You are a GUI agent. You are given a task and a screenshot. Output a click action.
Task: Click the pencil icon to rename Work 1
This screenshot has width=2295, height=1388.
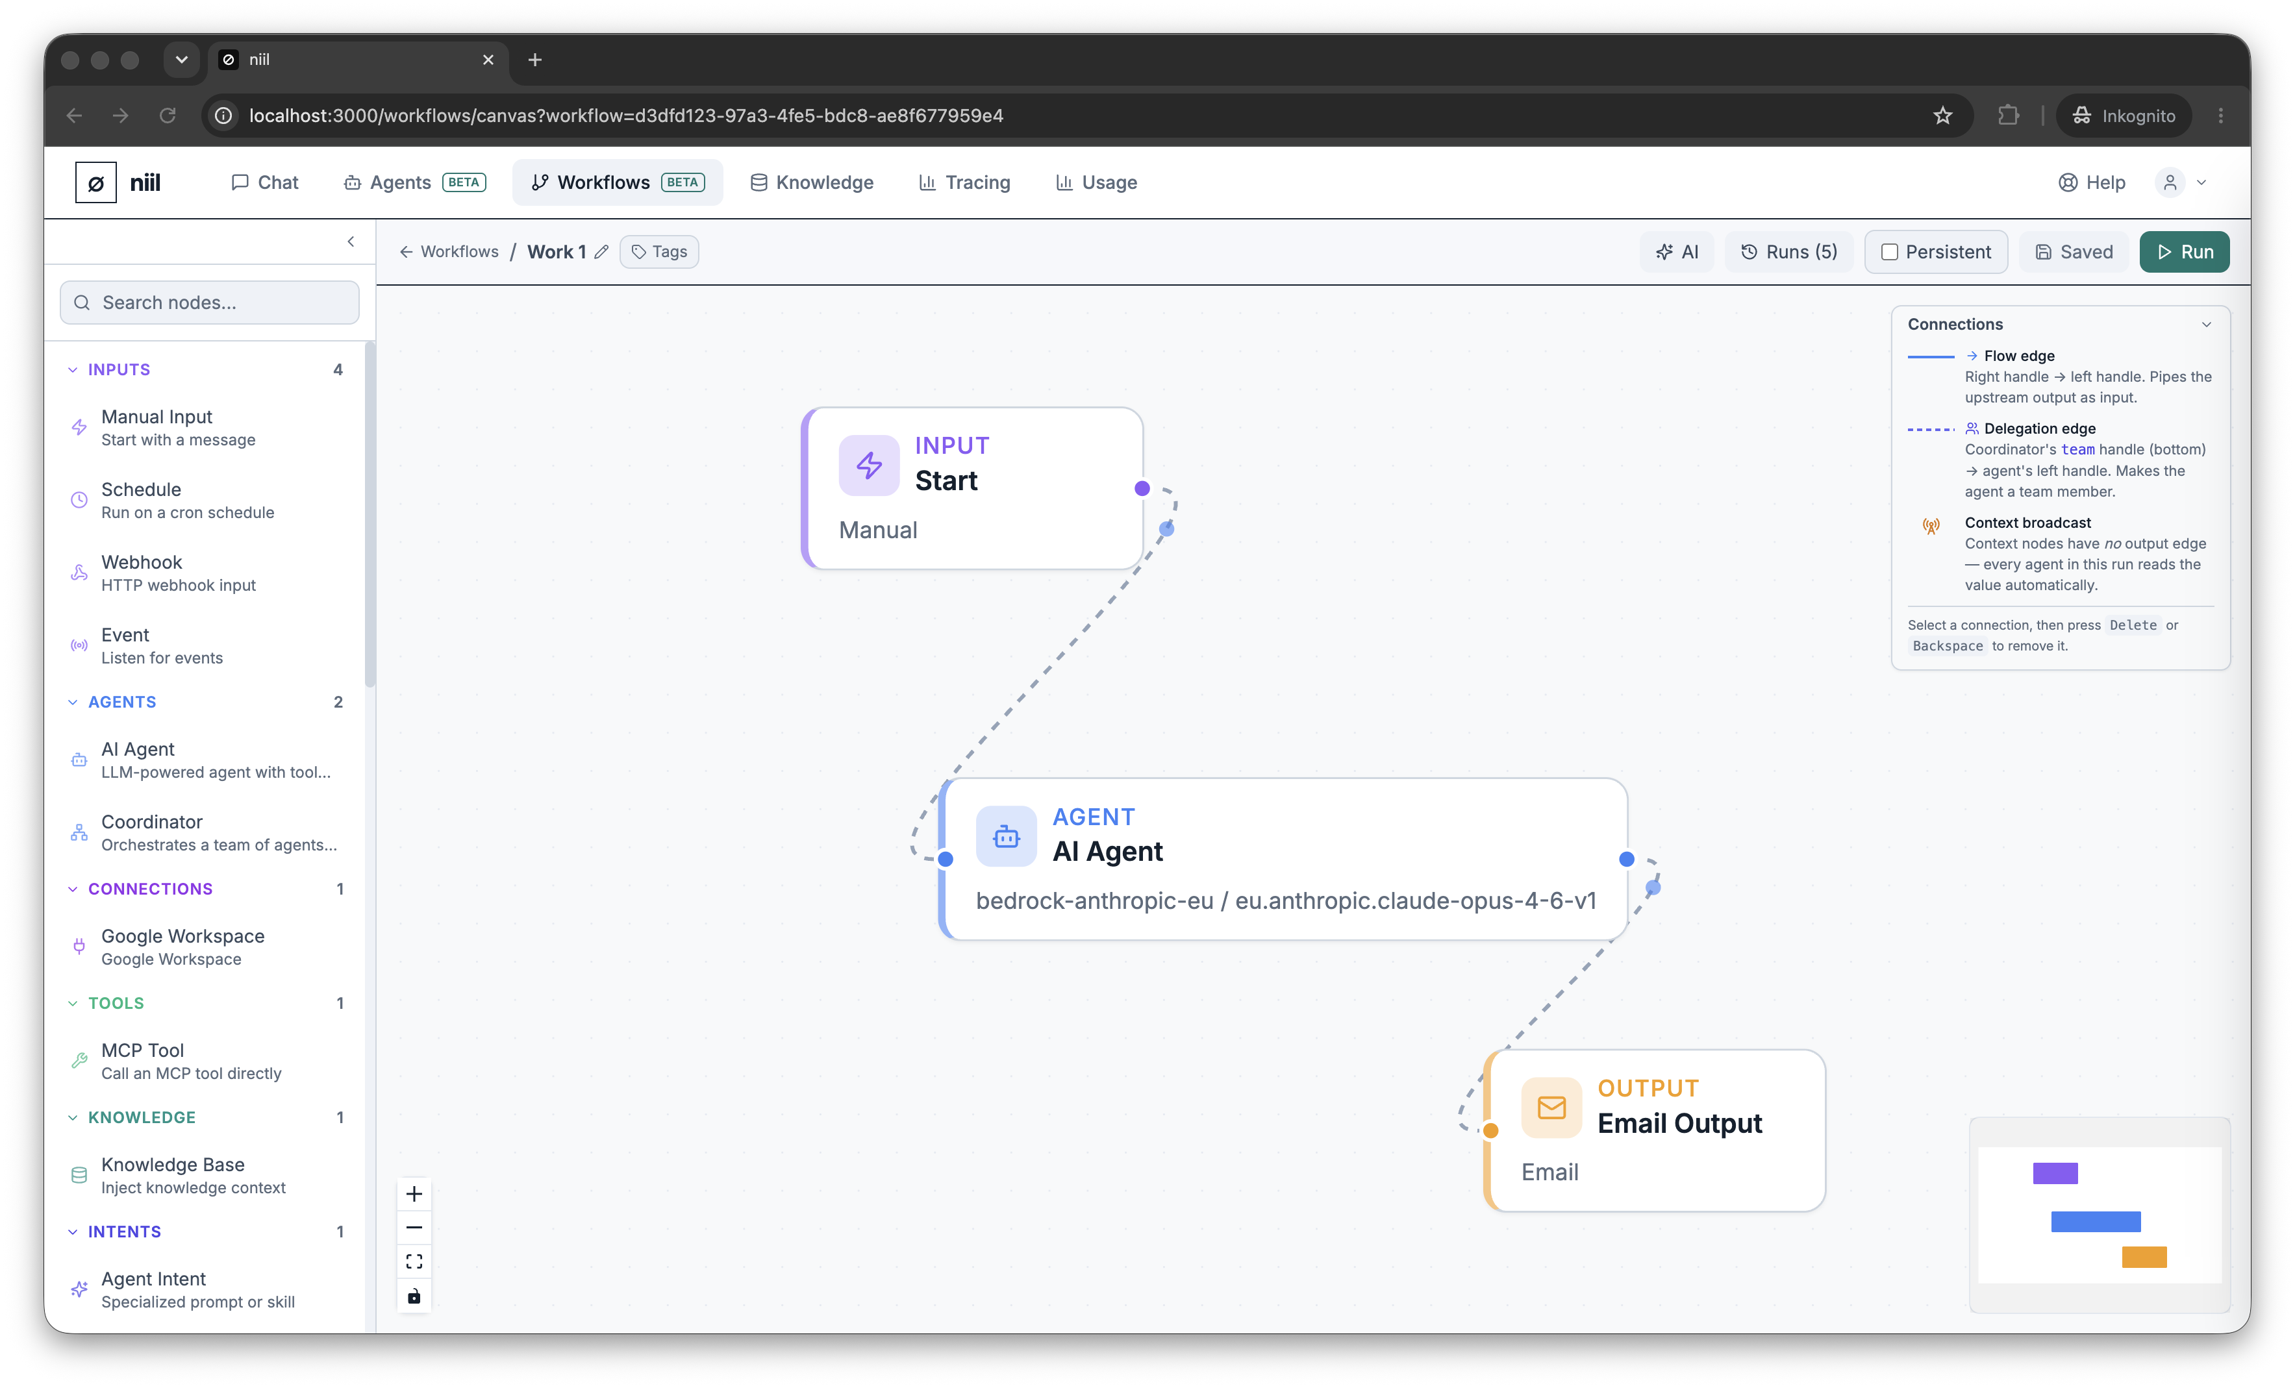coord(602,251)
